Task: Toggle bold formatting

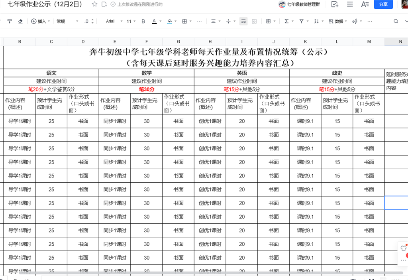Action: pos(143,22)
